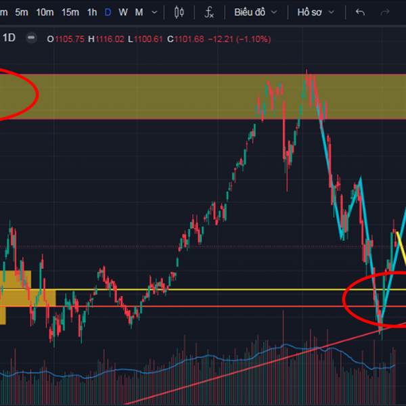Select the daily D timeframe
The image size is (406, 406).
pos(108,12)
